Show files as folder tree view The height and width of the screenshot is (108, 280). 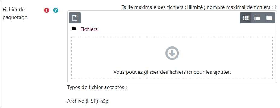269,18
